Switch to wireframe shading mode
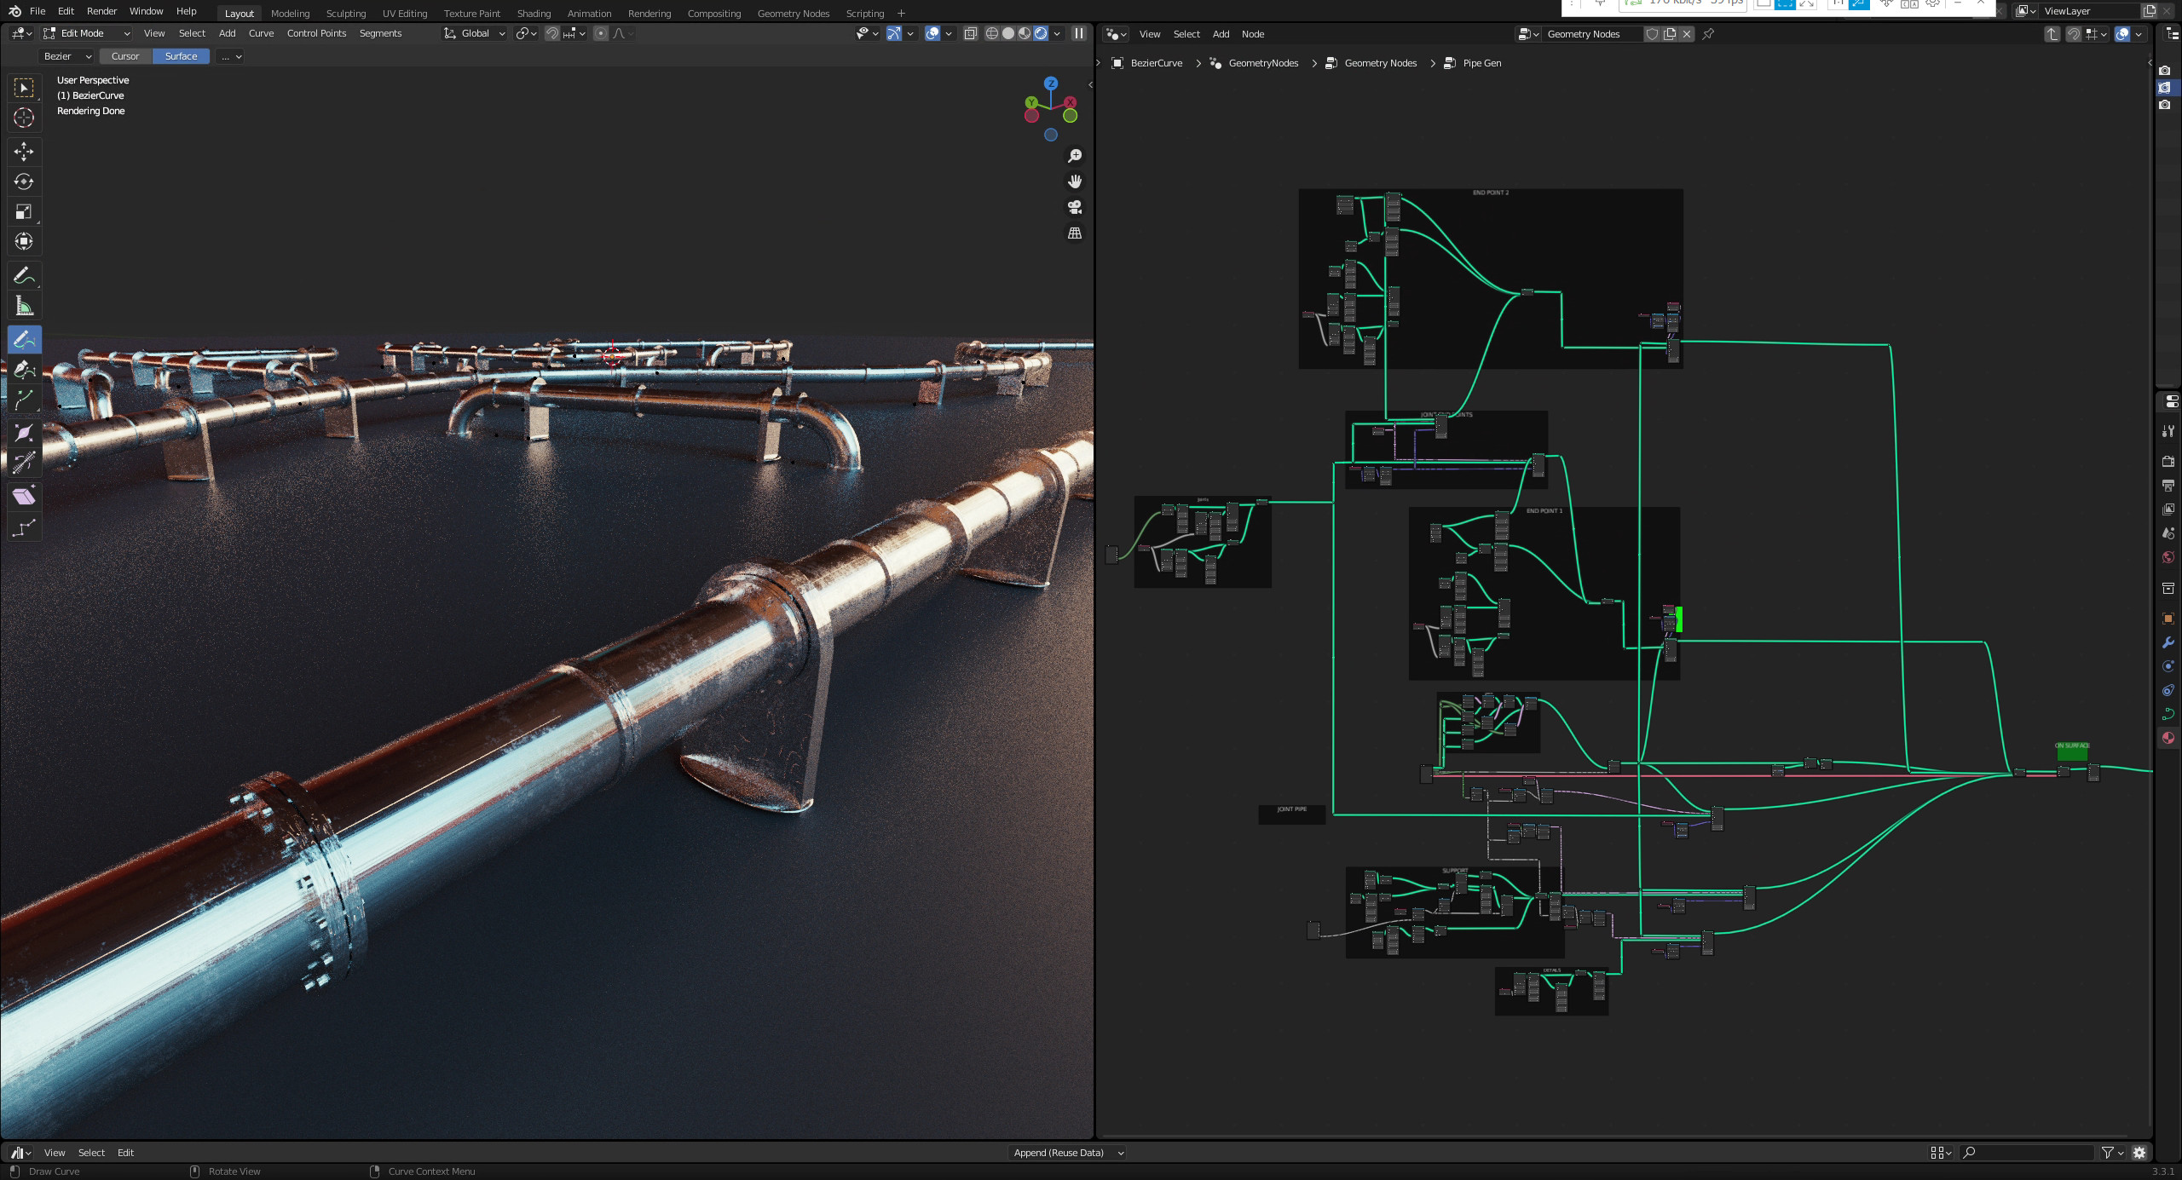This screenshot has width=2182, height=1180. 992,33
